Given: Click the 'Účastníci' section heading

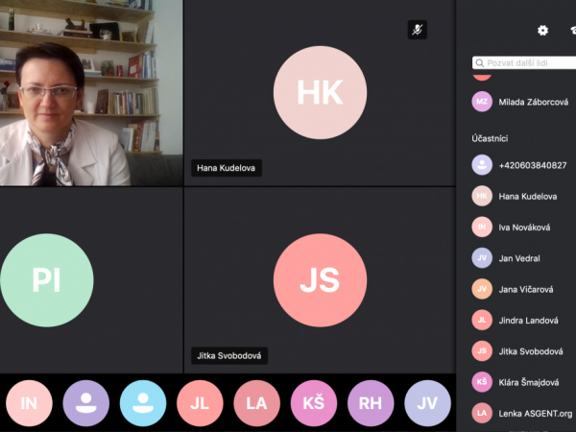Looking at the screenshot, I should click(490, 138).
